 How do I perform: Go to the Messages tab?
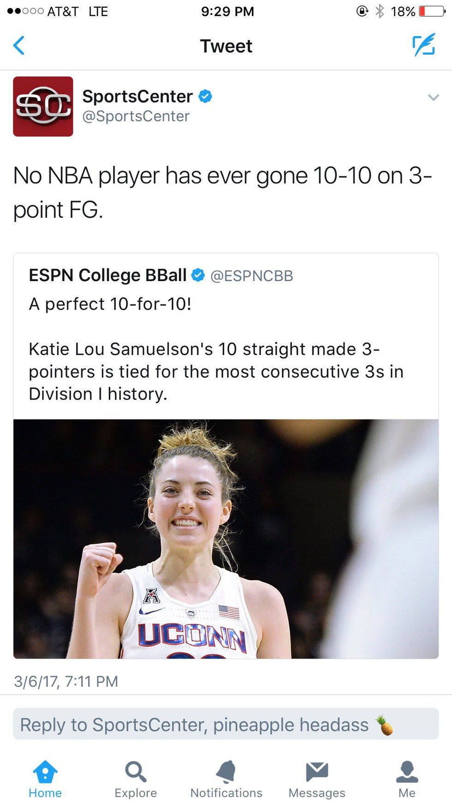tap(317, 779)
